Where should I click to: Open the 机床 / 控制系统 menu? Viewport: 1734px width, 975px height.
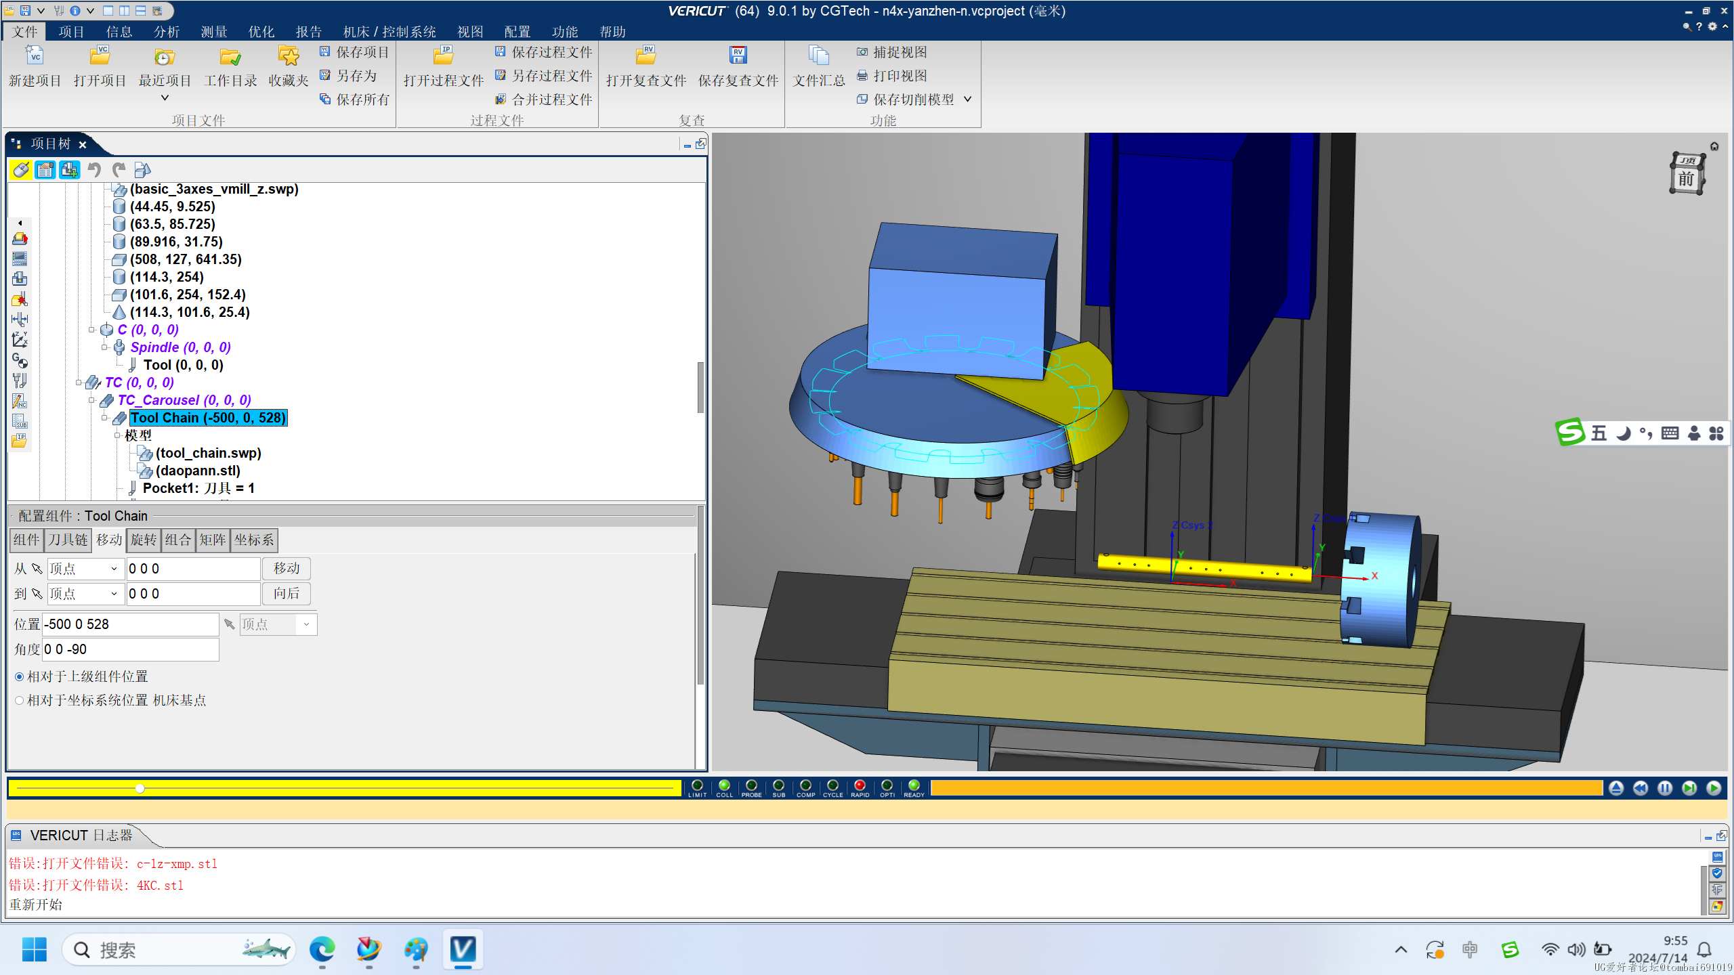(389, 32)
